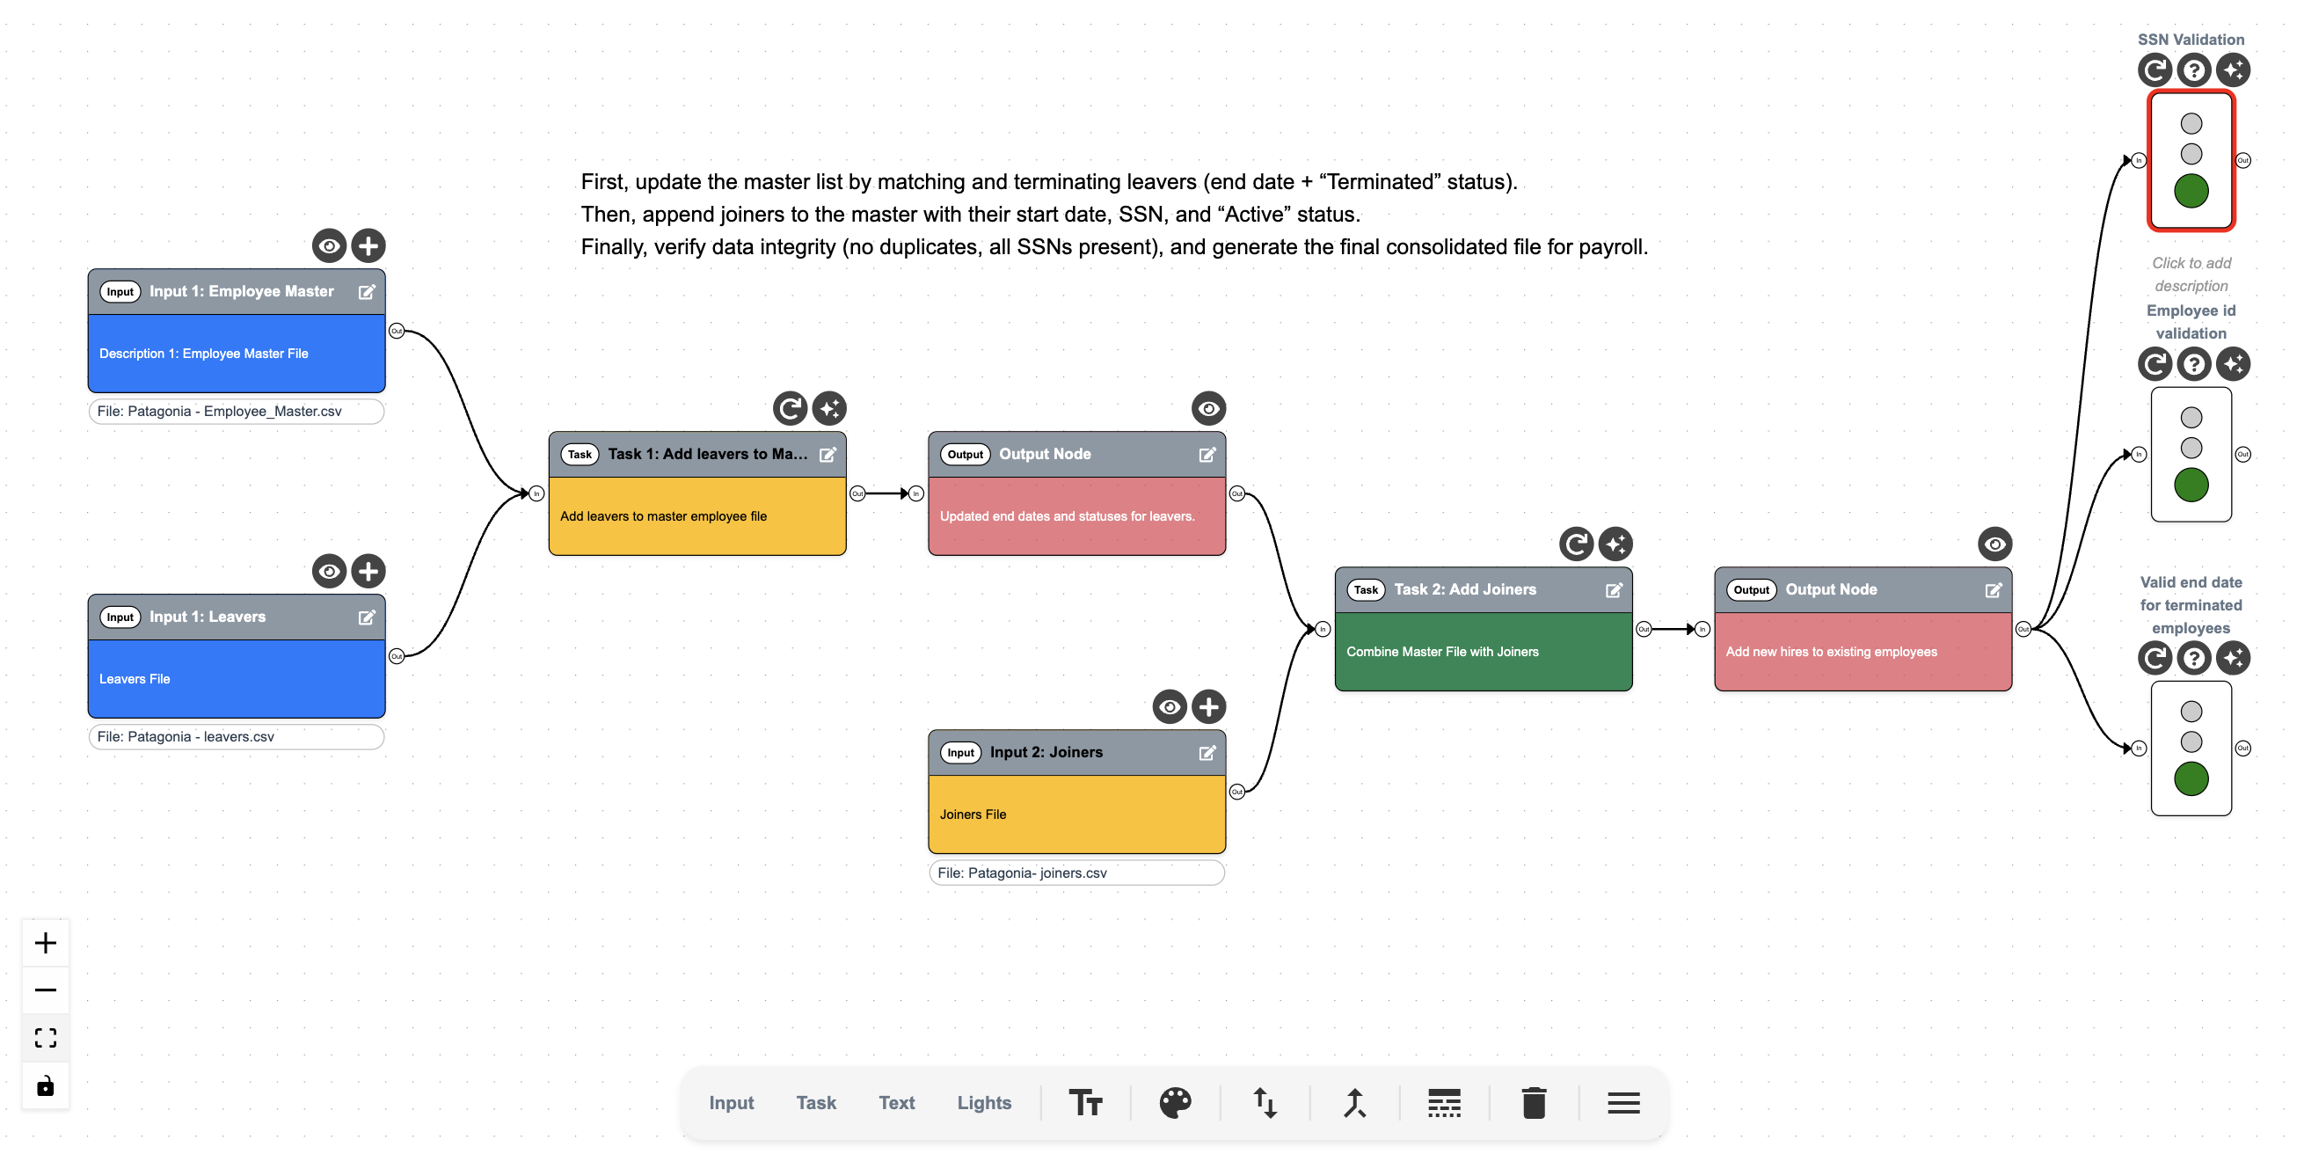The width and height of the screenshot is (2304, 1154).
Task: Toggle eye icon above final Output Node
Action: 1994,544
